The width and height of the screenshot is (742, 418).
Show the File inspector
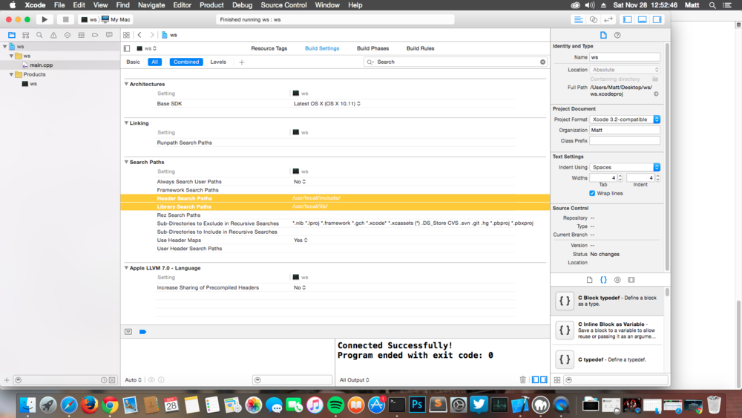click(603, 35)
